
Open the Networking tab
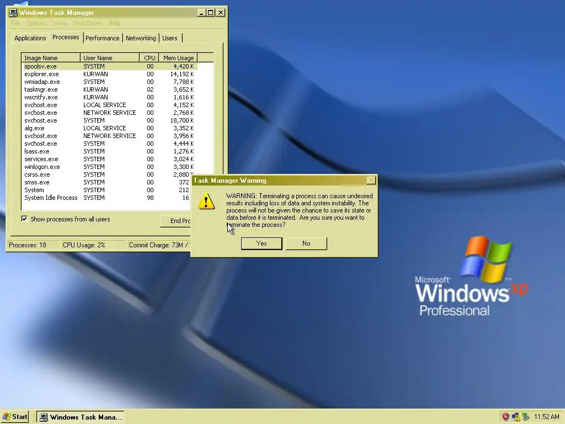[141, 38]
